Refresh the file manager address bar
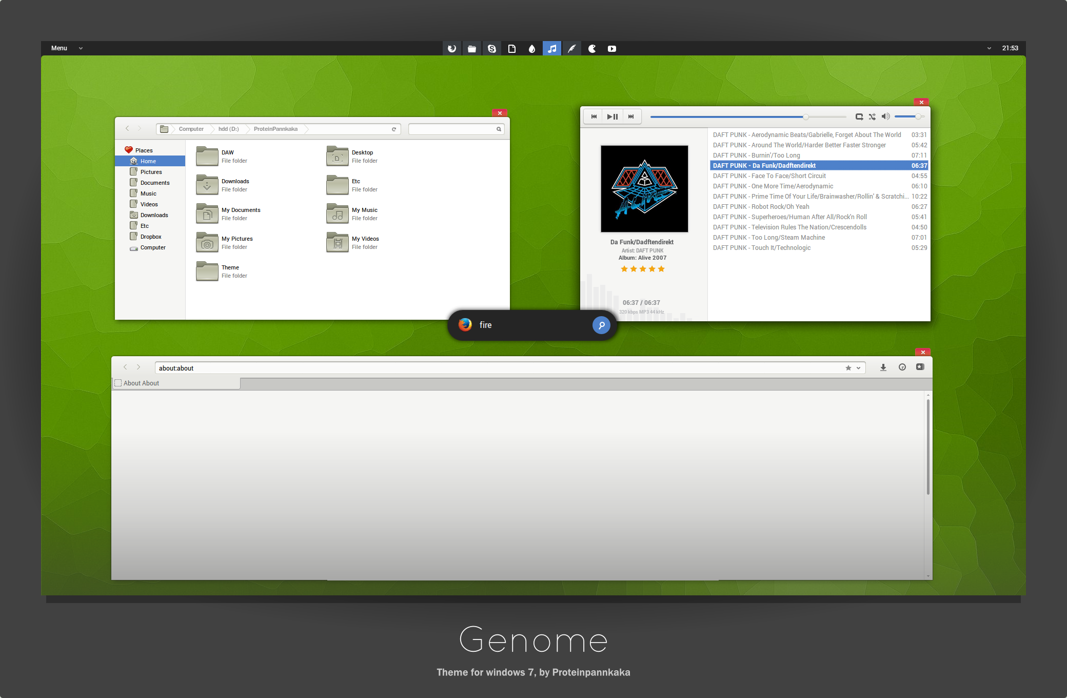1067x698 pixels. coord(394,129)
